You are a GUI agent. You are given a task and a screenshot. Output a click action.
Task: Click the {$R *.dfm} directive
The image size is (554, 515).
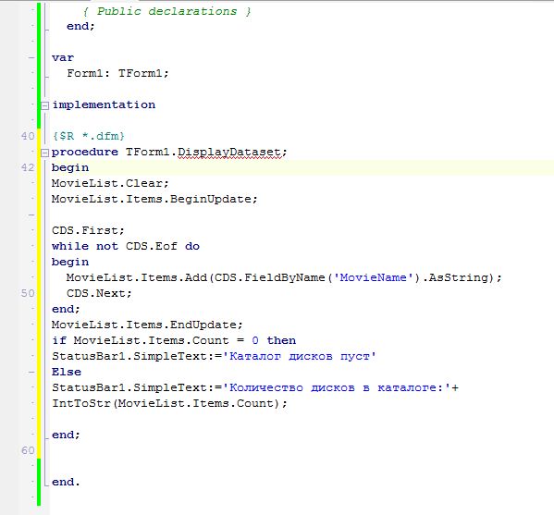point(89,136)
